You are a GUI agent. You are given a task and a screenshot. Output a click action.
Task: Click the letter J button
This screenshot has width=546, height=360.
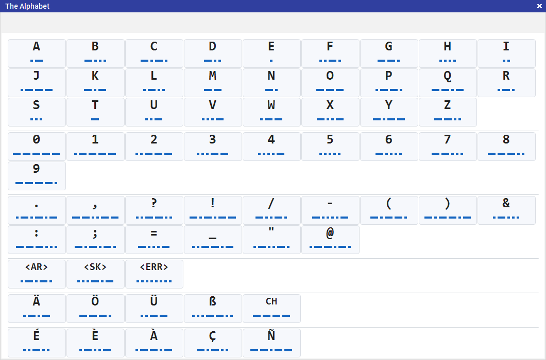click(x=37, y=83)
